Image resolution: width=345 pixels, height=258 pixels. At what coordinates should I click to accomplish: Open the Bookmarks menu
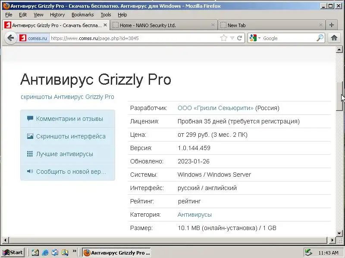82,15
